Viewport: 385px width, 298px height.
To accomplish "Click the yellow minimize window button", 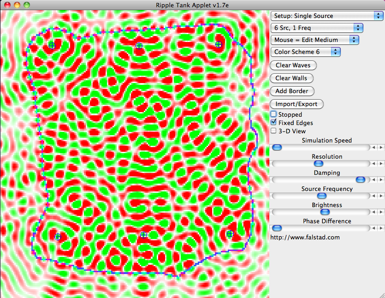I will point(17,5).
